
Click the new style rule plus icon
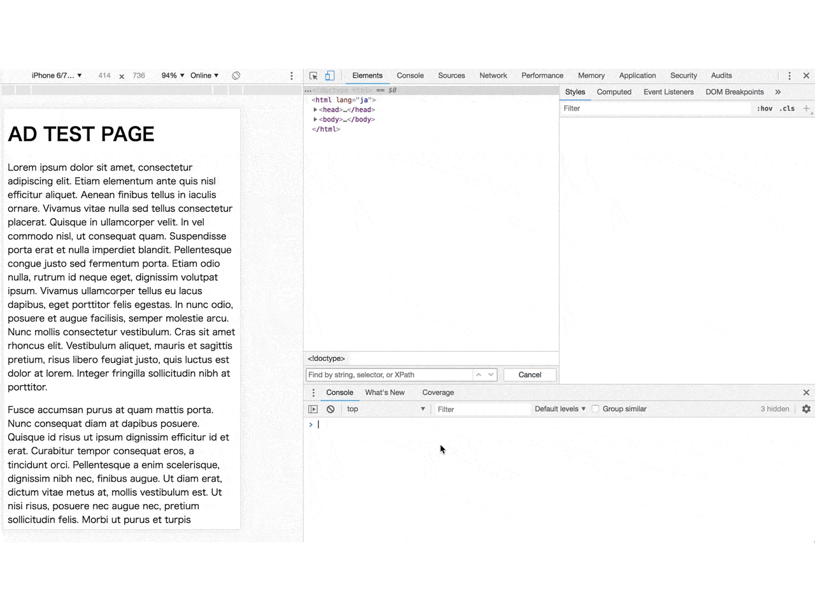[806, 109]
